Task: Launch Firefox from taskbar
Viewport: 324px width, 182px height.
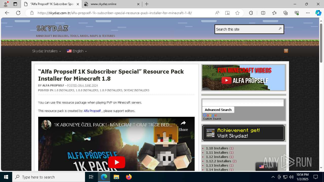Action: [129, 177]
